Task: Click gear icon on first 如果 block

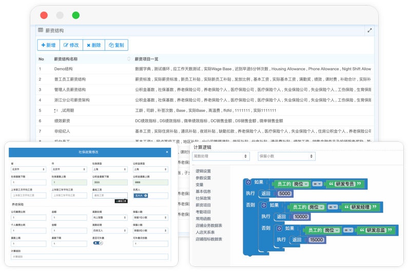Action: [x=248, y=182]
